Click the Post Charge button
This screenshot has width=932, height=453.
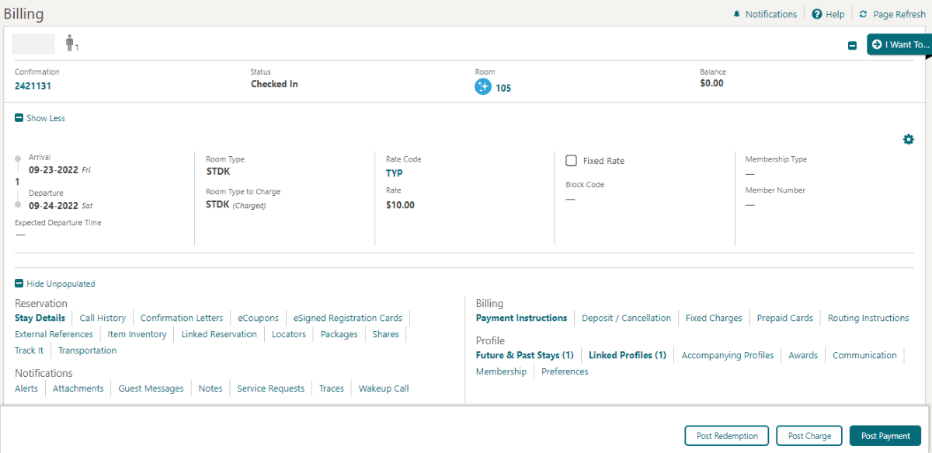809,435
